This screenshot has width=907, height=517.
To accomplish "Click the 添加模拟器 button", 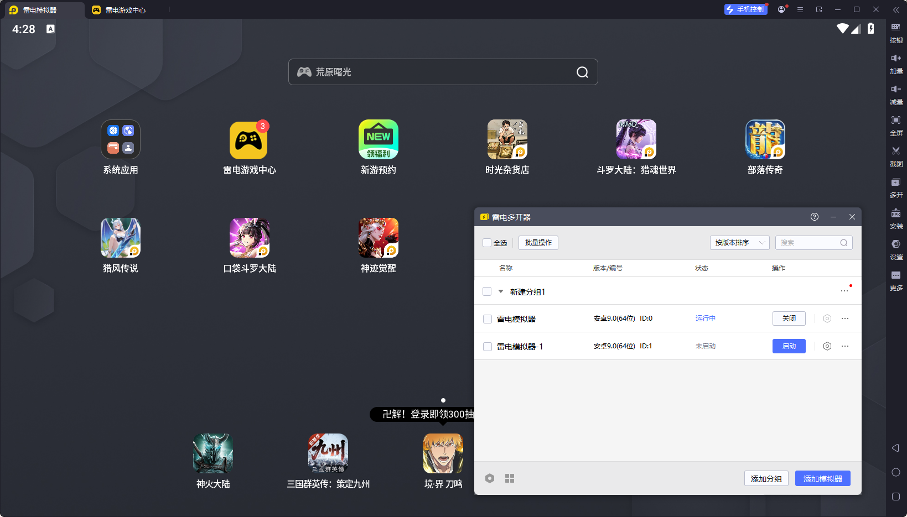I will pyautogui.click(x=822, y=479).
